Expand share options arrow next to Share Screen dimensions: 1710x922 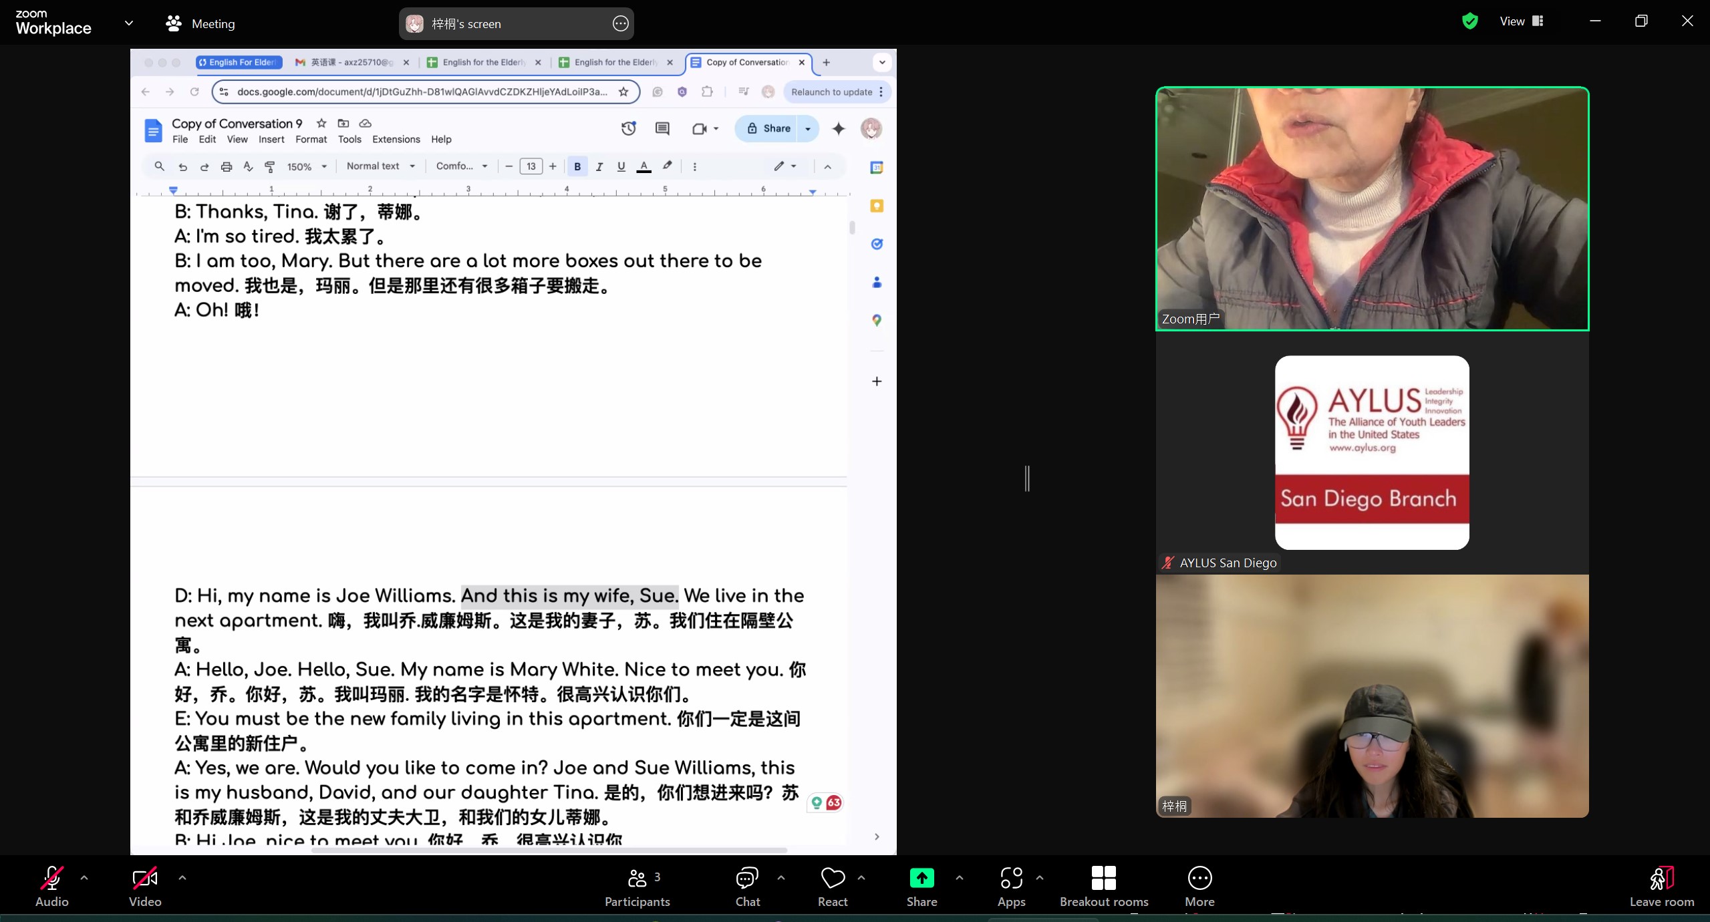click(x=960, y=878)
